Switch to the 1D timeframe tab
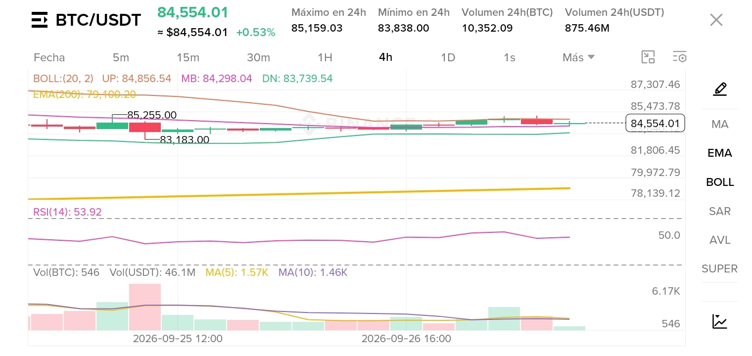Screen dimensions: 752x356 (448, 57)
